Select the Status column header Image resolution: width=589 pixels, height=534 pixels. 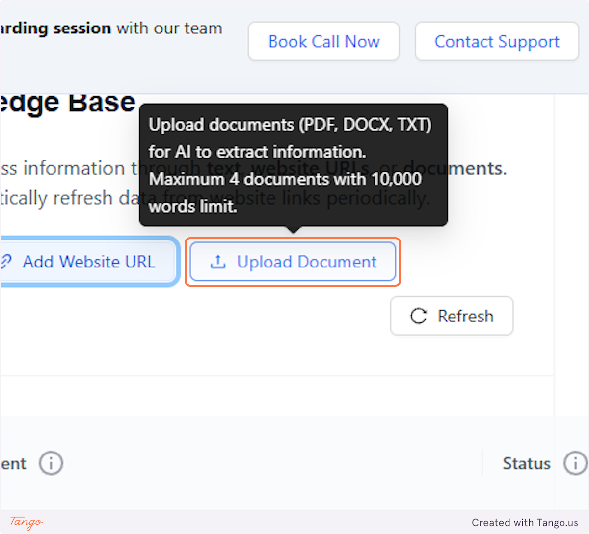pos(527,463)
